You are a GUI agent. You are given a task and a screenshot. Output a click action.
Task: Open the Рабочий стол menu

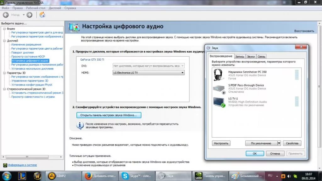coord(36,8)
